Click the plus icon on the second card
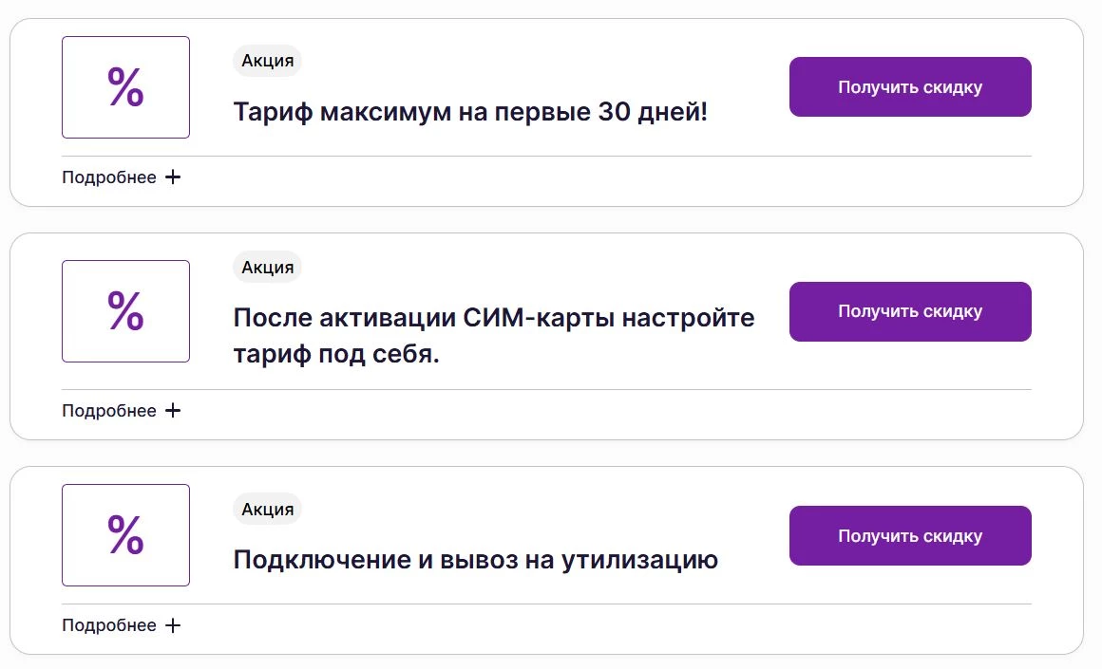The width and height of the screenshot is (1102, 669). (x=174, y=410)
